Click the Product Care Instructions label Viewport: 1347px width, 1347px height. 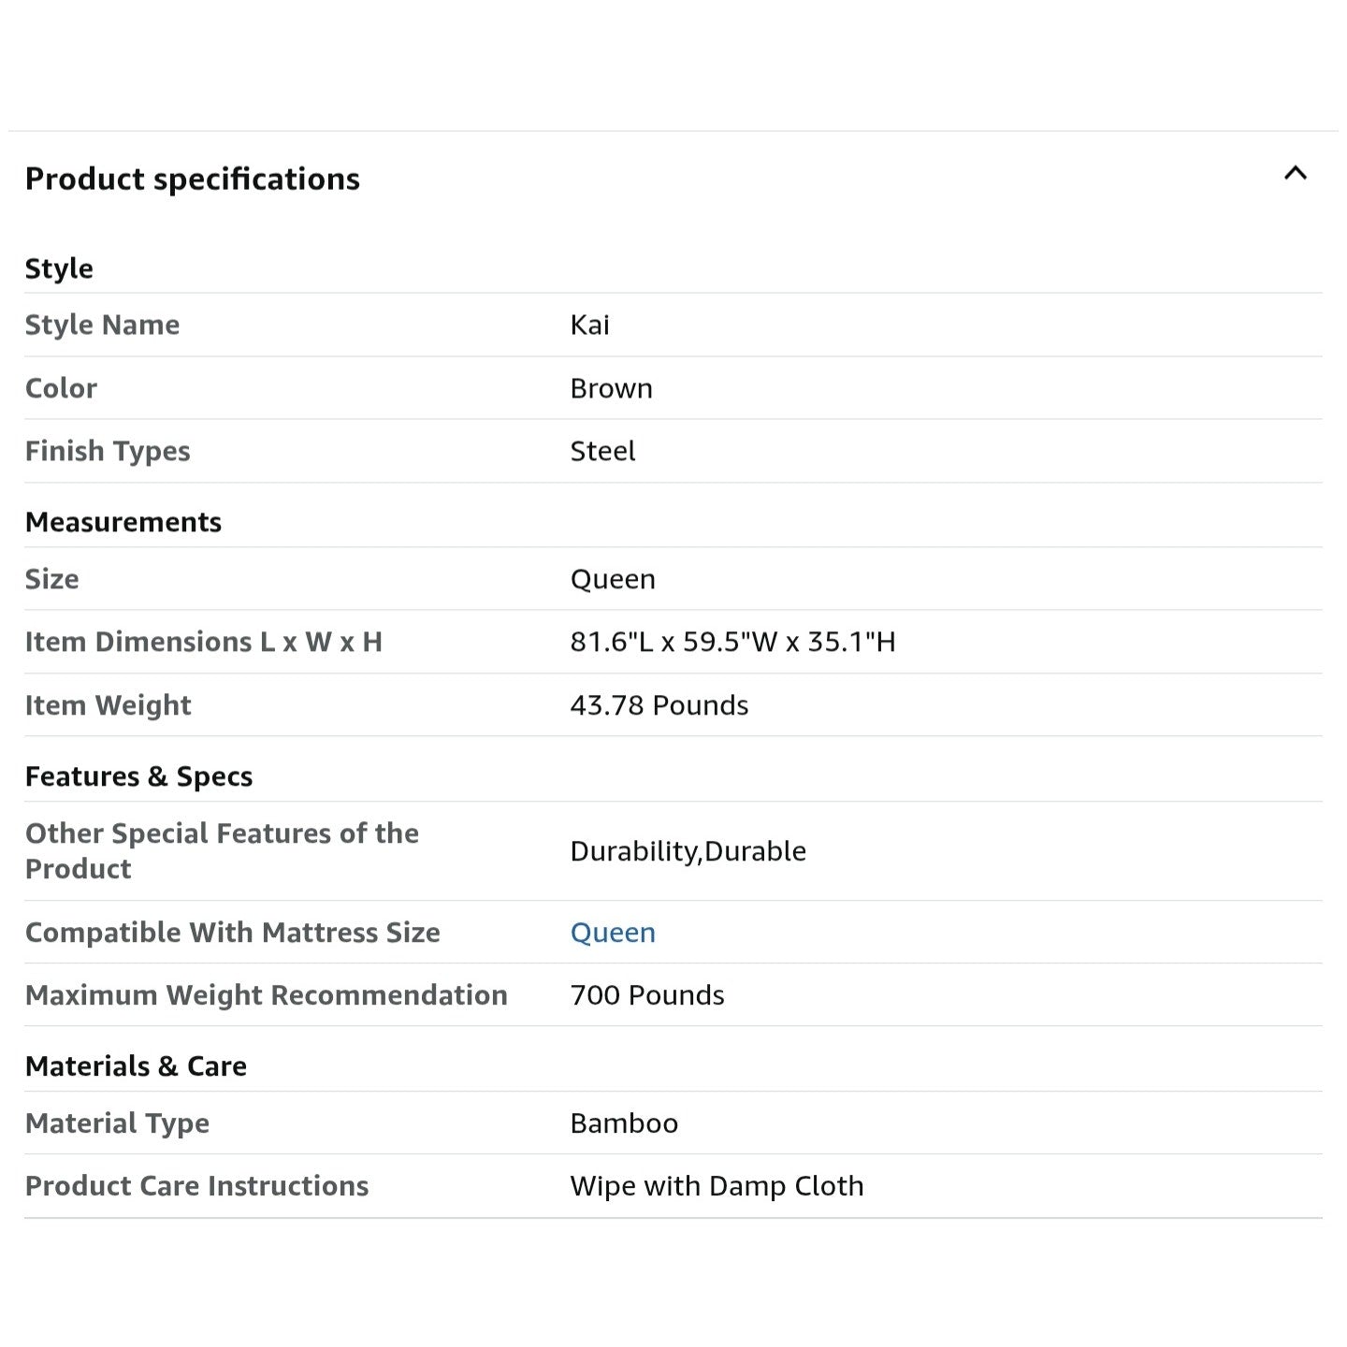point(196,1186)
